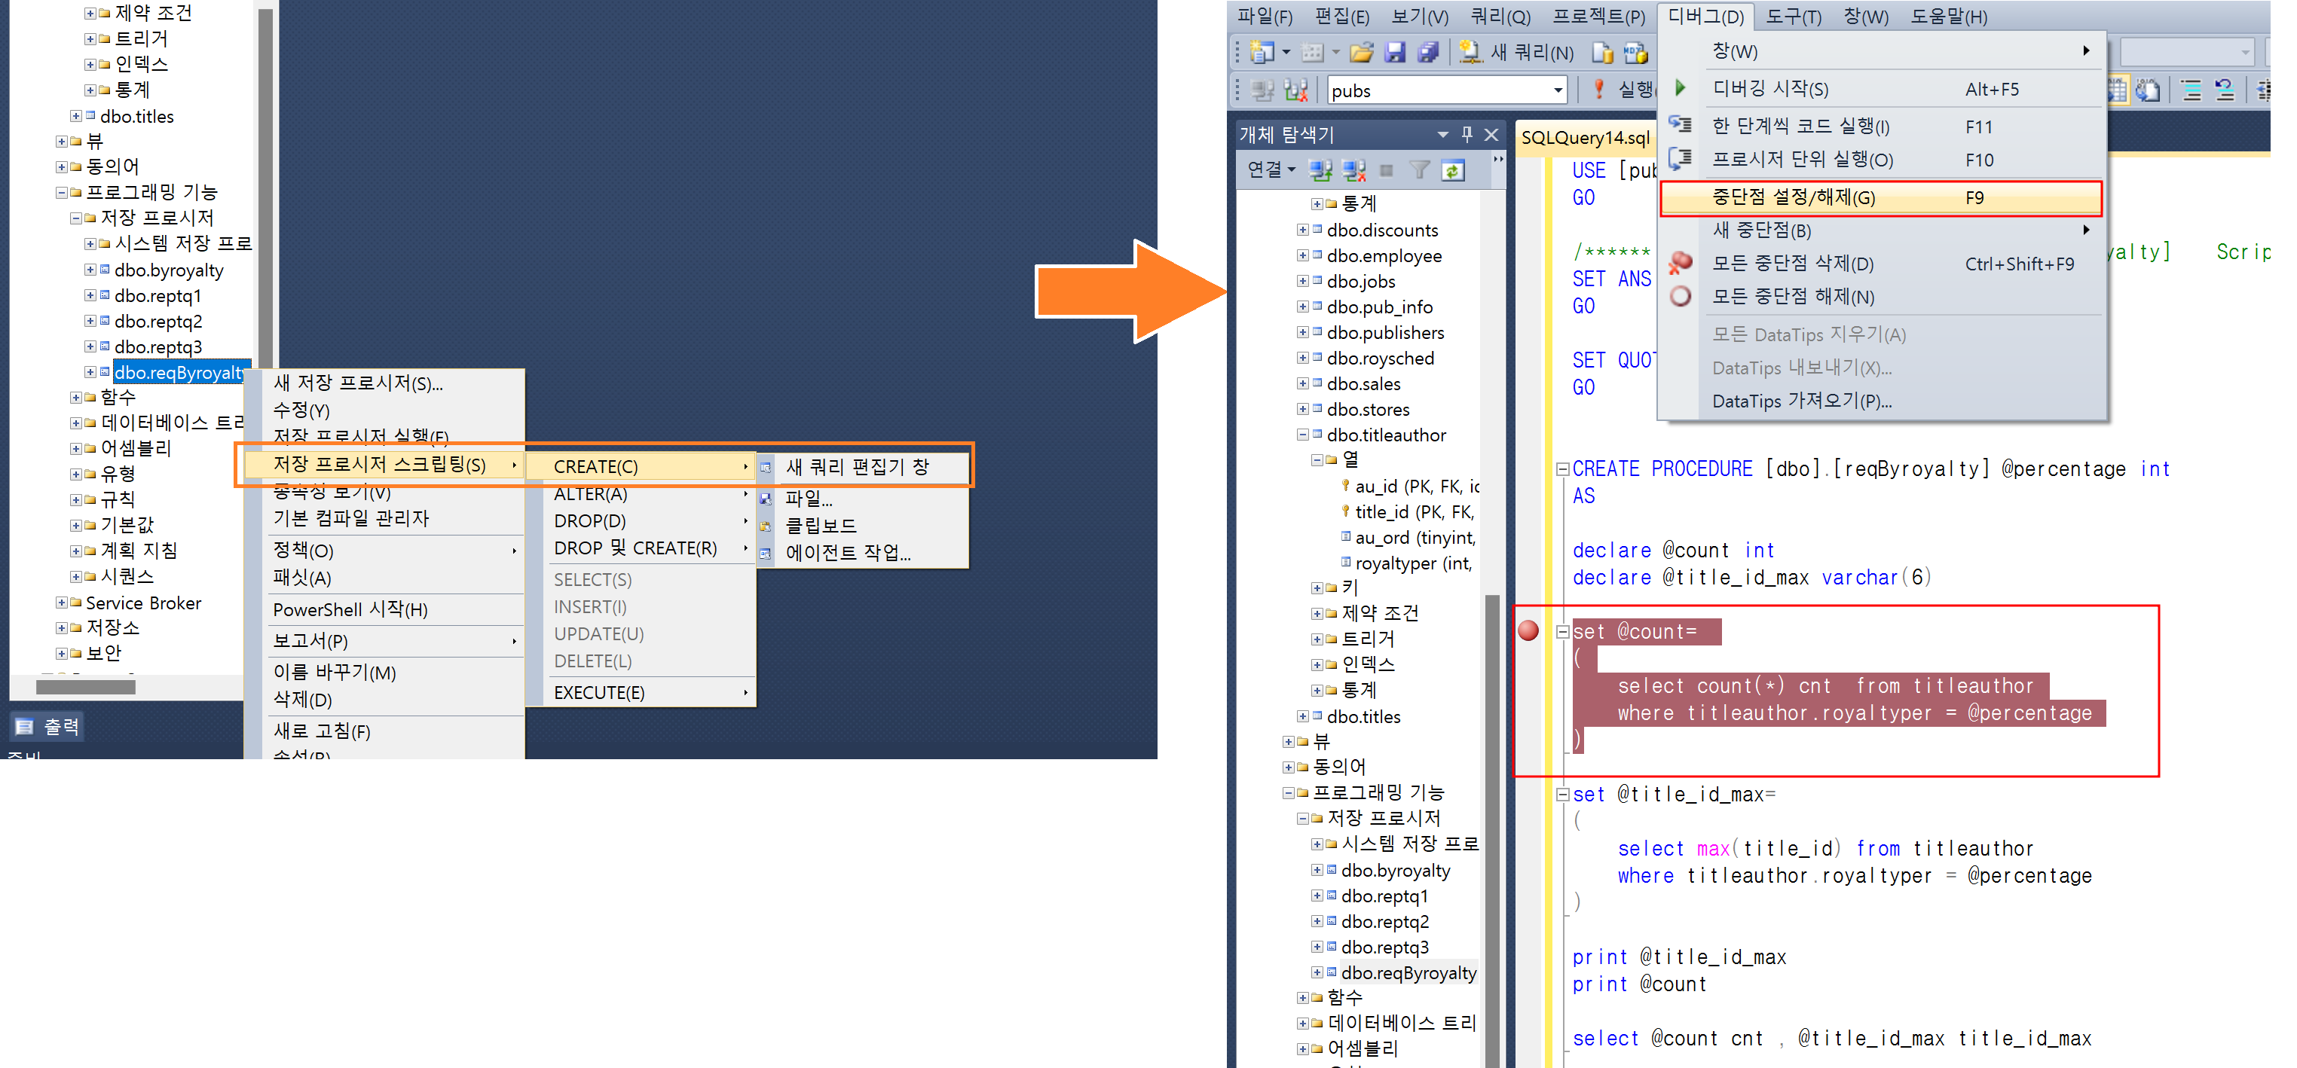The height and width of the screenshot is (1068, 2297).
Task: Click the 새 쿼리(N) button
Action: point(1517,53)
